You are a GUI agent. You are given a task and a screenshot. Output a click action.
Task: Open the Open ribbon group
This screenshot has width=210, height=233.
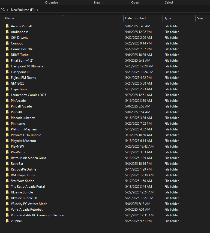click(135, 2)
